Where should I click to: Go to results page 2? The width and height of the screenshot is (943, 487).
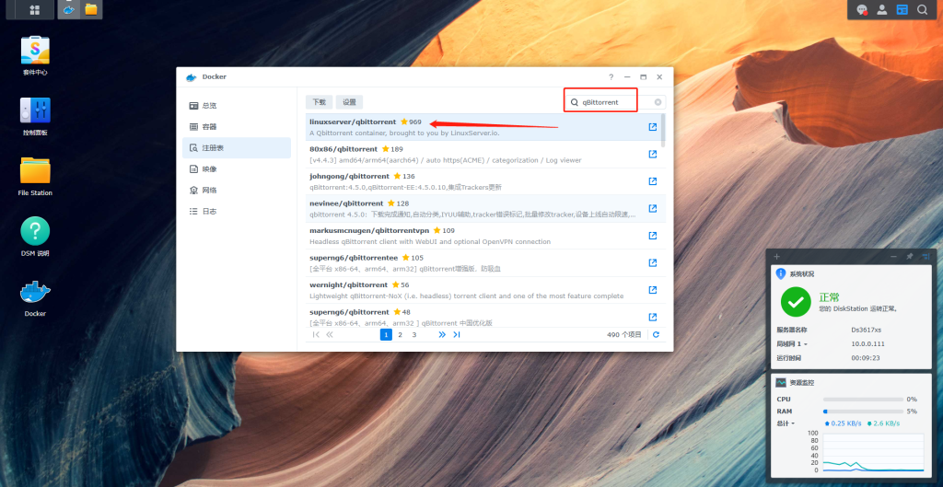[x=400, y=334]
